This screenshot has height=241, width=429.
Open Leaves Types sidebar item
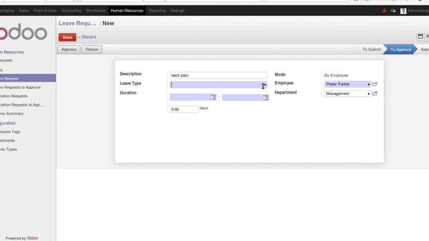pyautogui.click(x=9, y=149)
